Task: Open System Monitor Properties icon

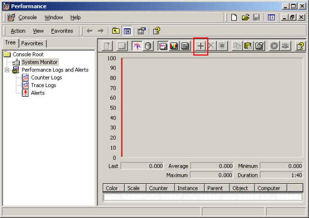Action: click(x=259, y=46)
